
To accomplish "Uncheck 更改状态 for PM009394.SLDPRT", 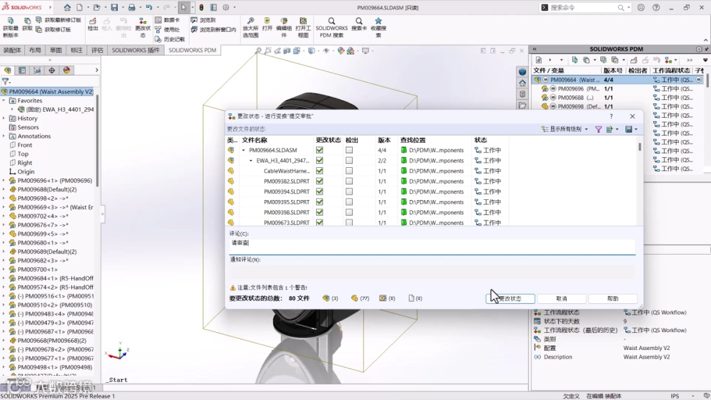I will point(320,191).
